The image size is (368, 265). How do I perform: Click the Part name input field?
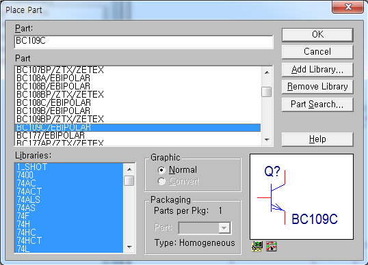pyautogui.click(x=144, y=42)
